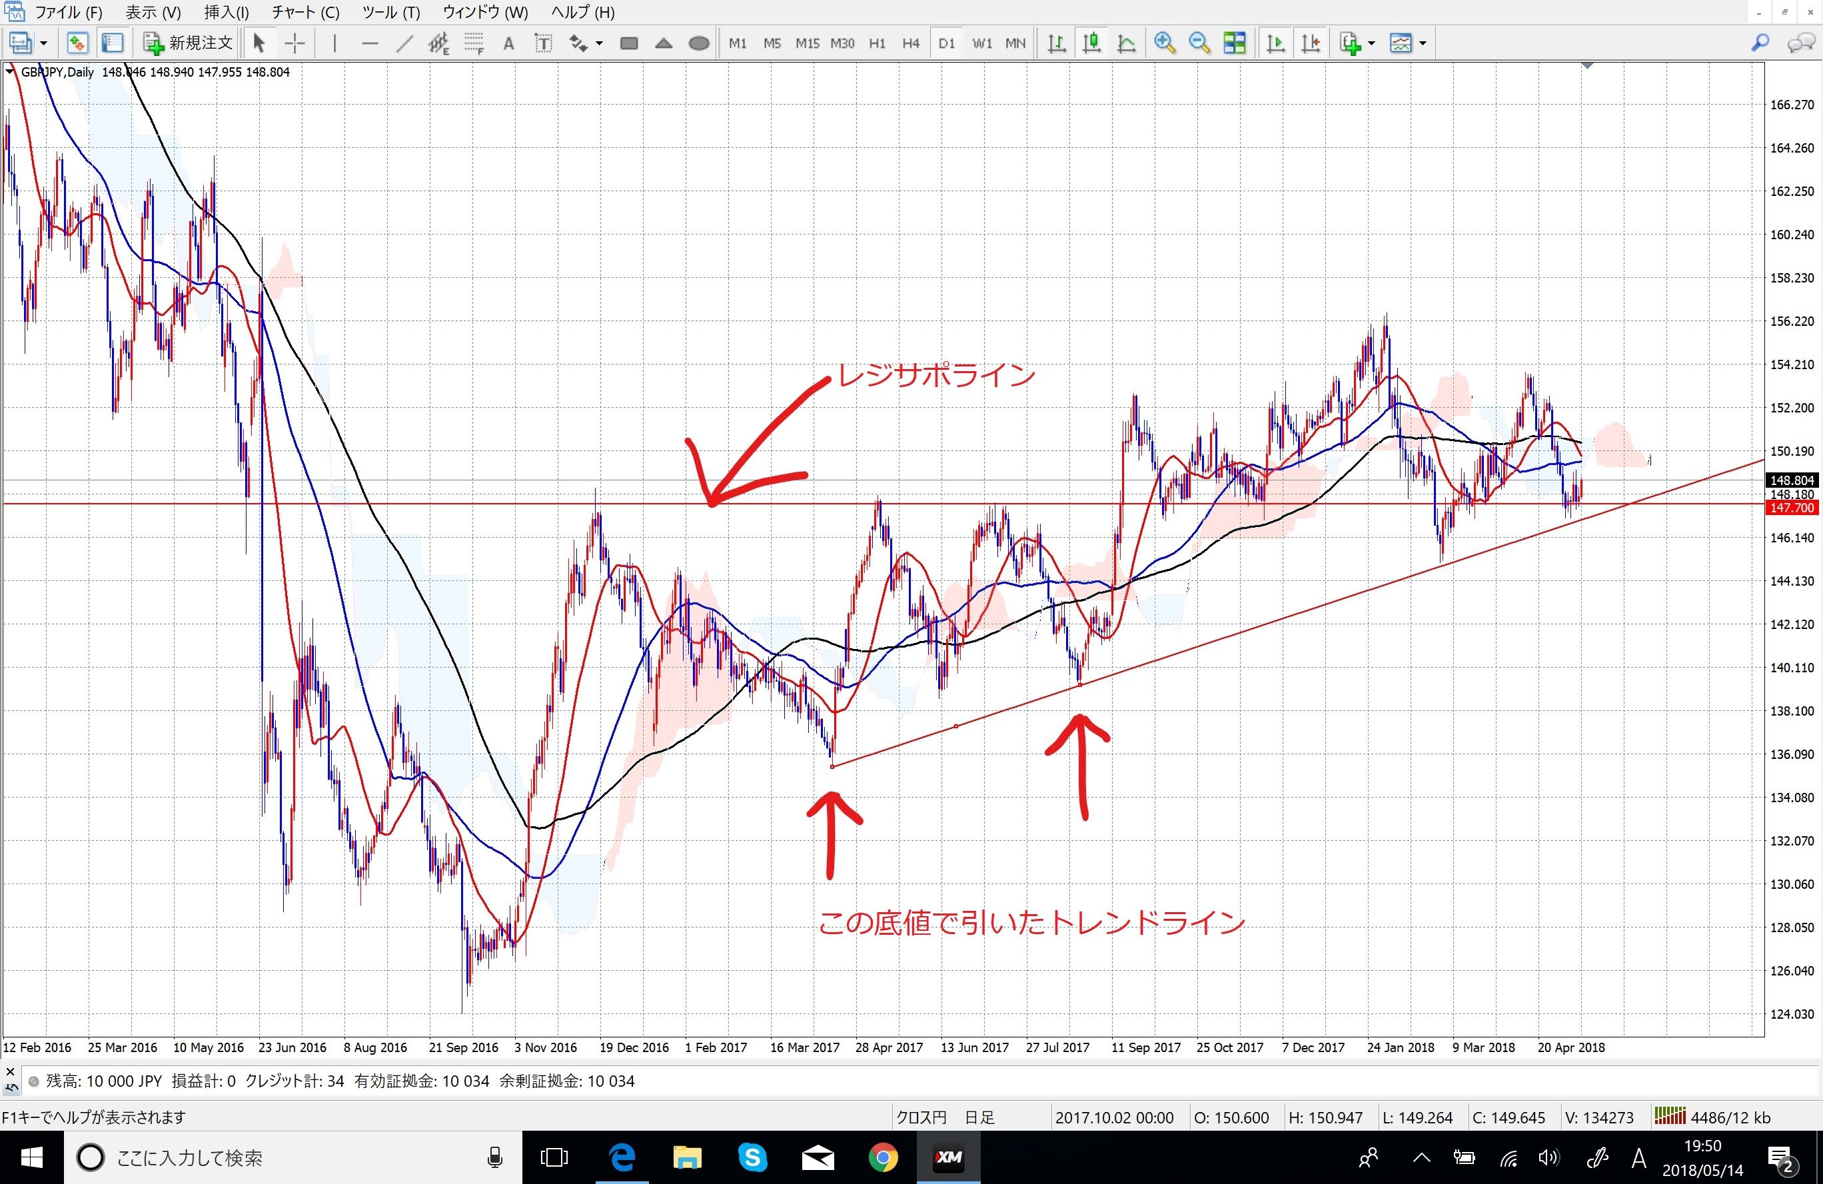Select the draw rectangle shape tool
This screenshot has height=1184, width=1823.
pyautogui.click(x=629, y=44)
